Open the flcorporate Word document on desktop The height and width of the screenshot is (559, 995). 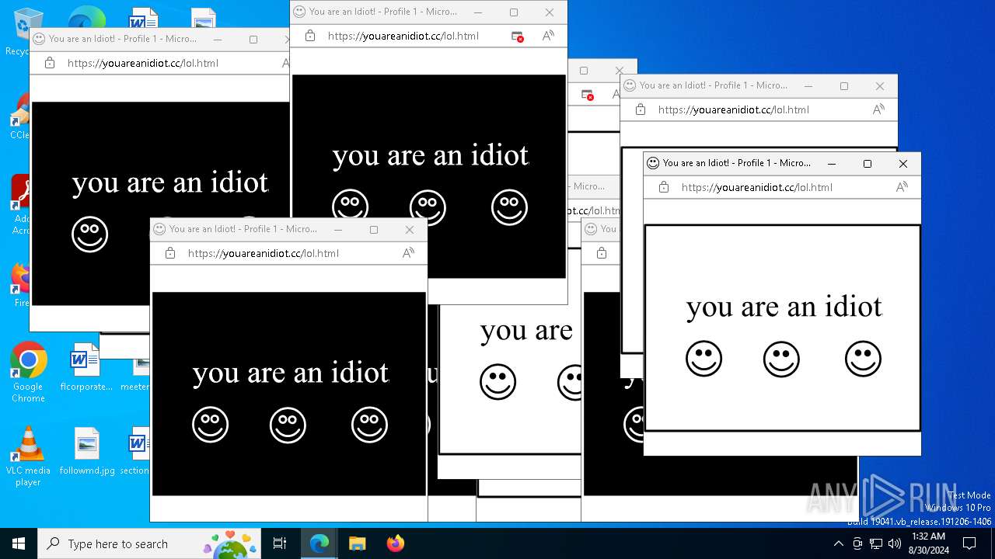click(x=86, y=367)
